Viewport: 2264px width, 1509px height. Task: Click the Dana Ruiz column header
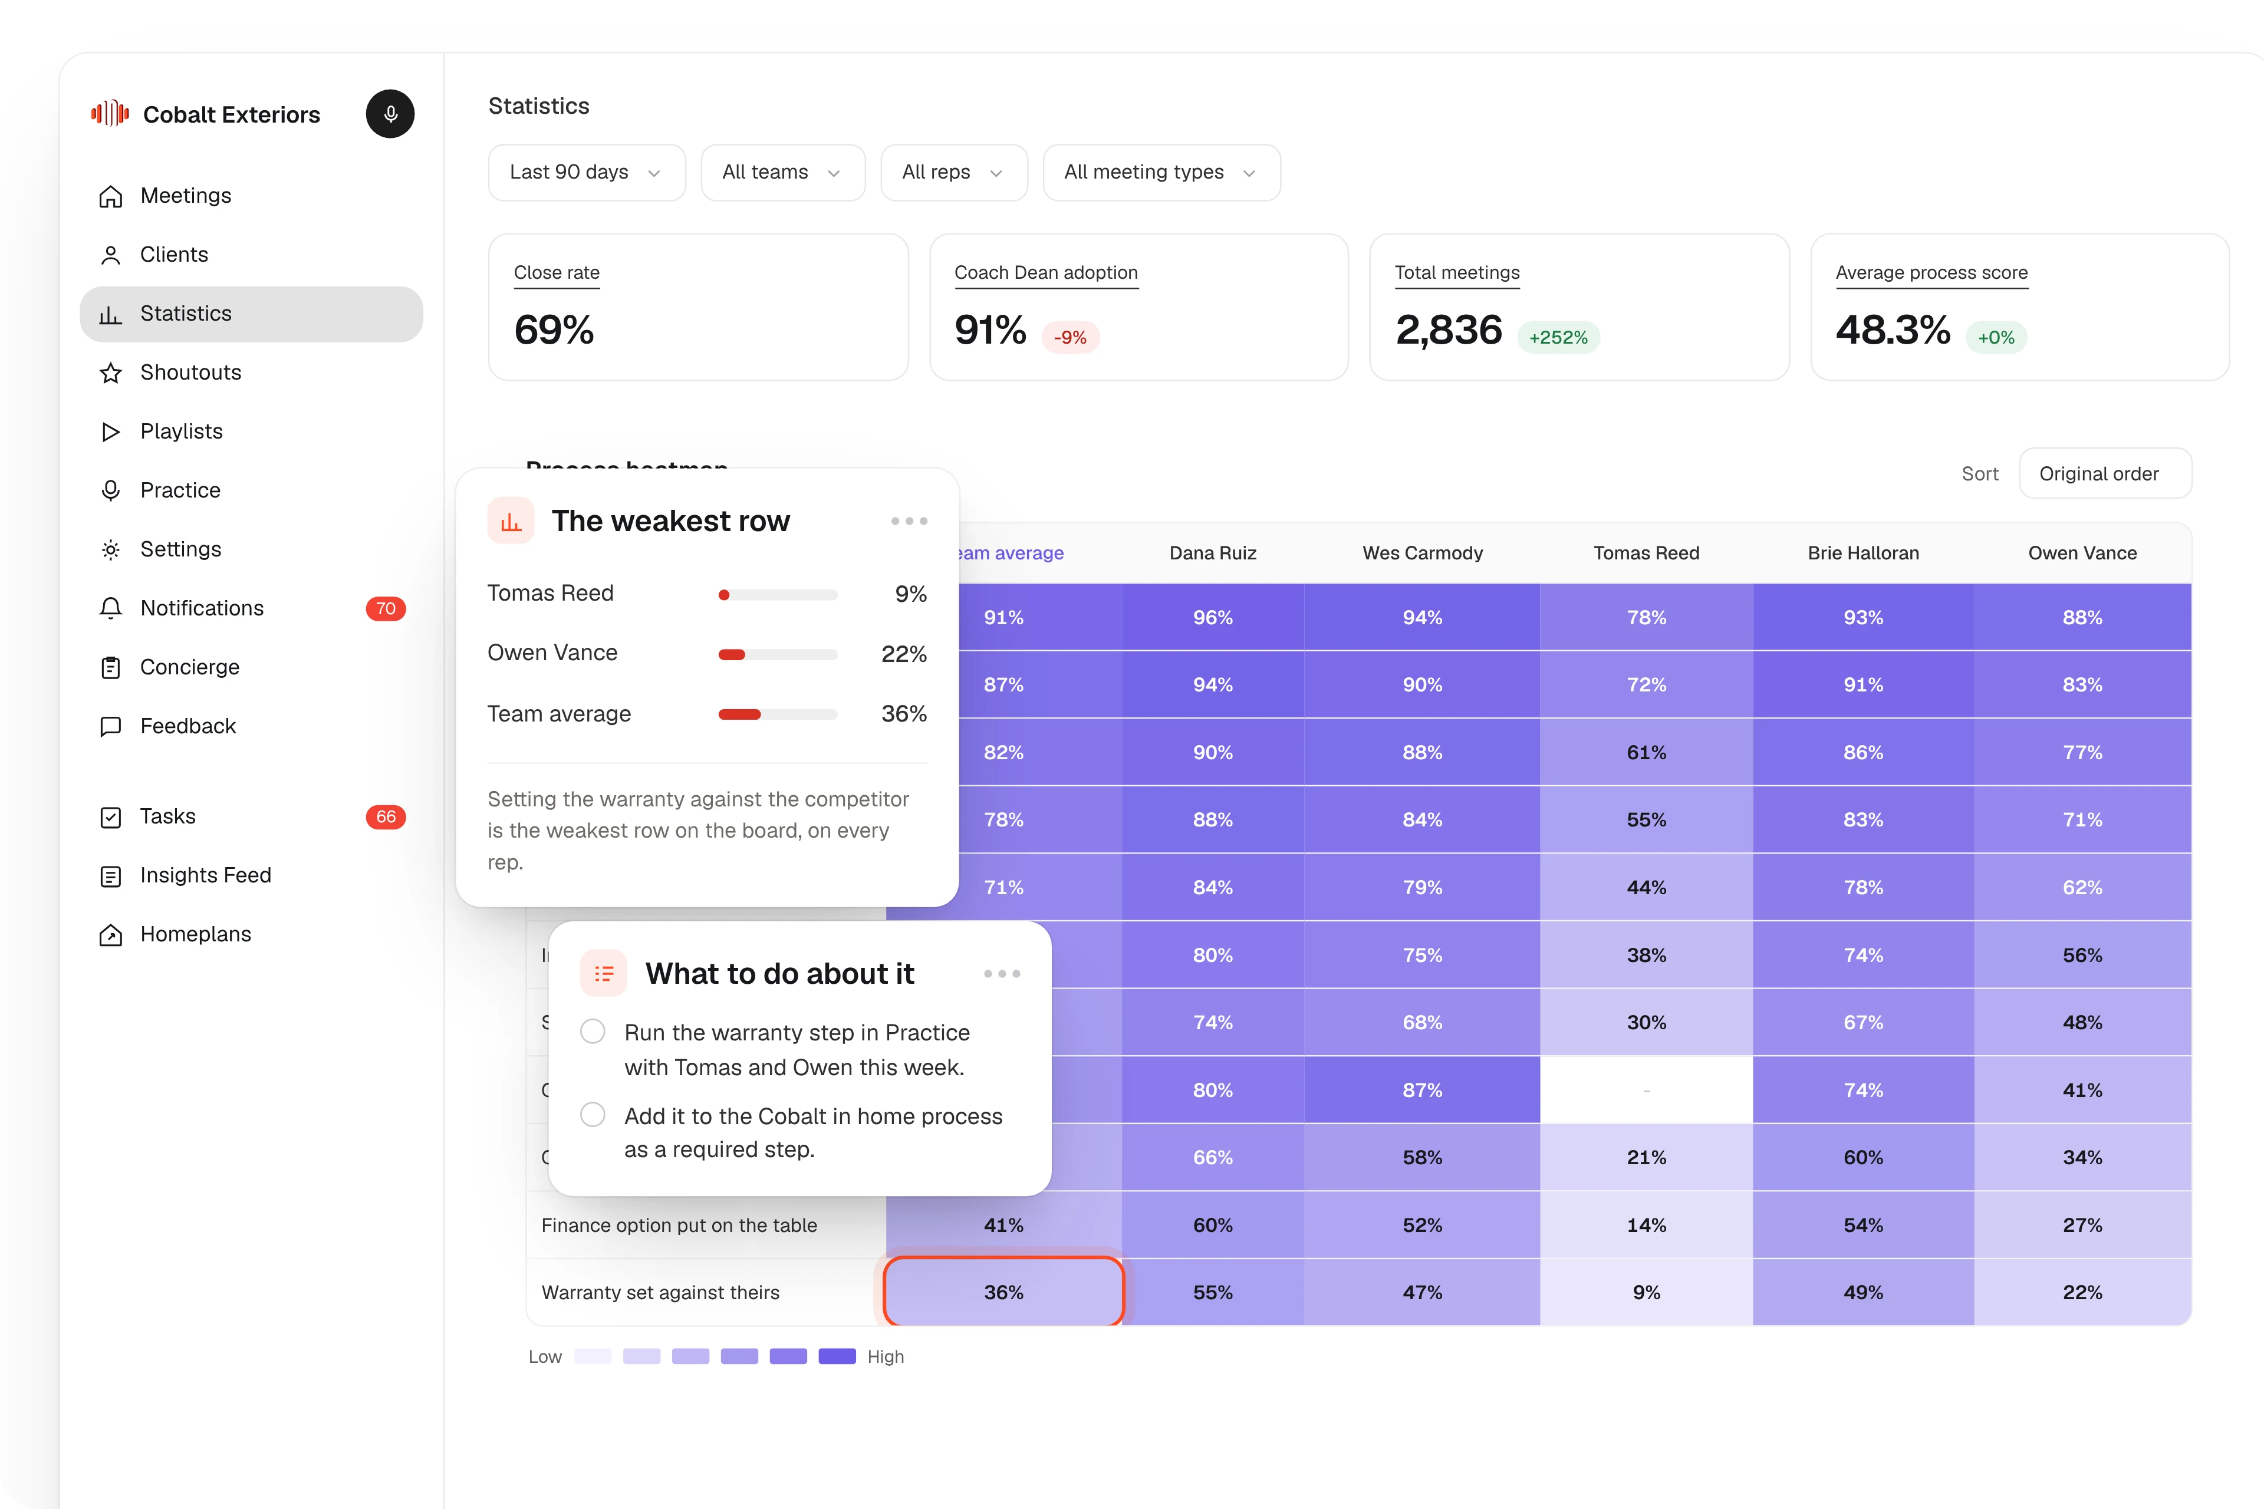[1213, 553]
